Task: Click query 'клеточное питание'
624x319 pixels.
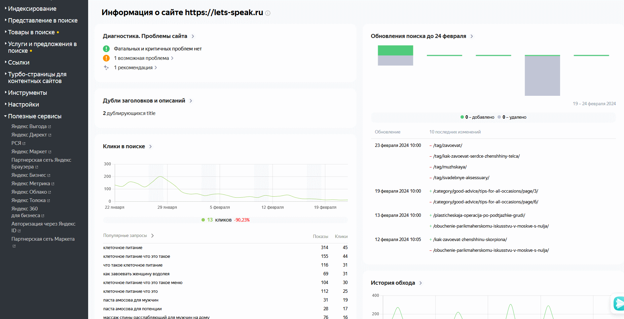Action: point(123,248)
